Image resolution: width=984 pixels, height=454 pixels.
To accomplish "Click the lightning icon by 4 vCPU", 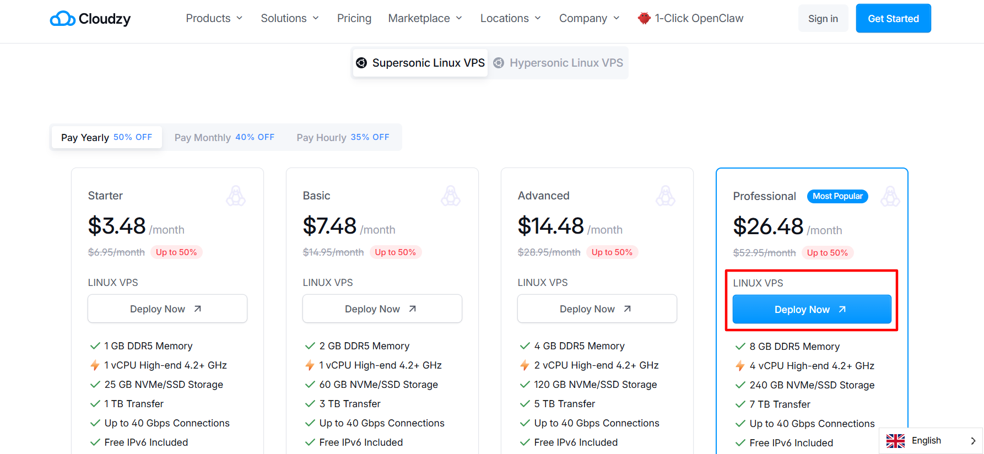I will (740, 366).
